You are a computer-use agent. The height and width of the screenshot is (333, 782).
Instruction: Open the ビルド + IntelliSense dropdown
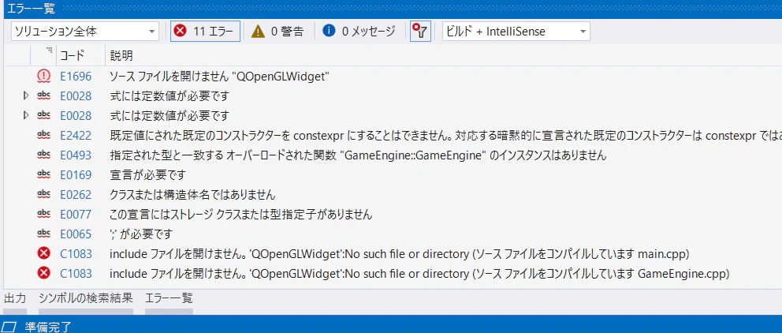tap(516, 32)
